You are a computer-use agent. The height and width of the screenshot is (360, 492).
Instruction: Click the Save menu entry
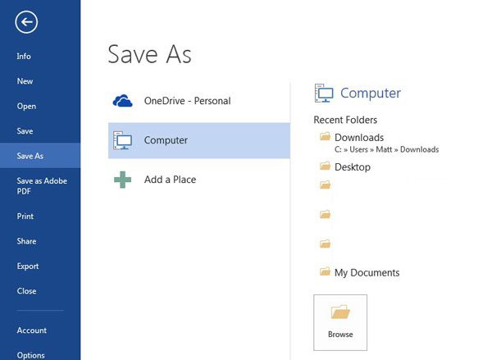click(25, 131)
